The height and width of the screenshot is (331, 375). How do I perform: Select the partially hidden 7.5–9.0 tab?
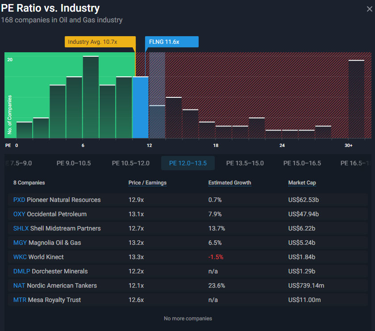[19, 163]
